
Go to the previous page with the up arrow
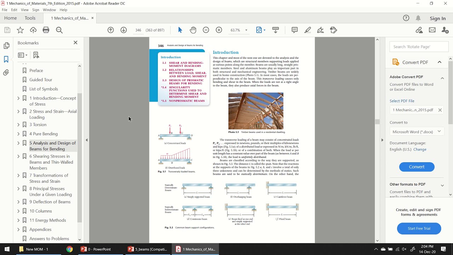click(x=111, y=30)
